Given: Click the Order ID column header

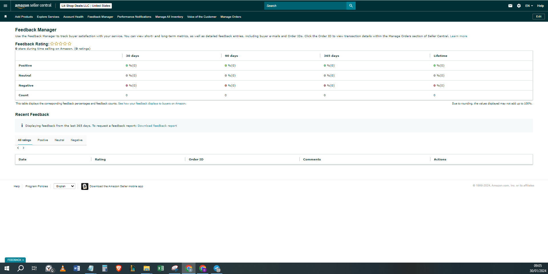Looking at the screenshot, I should (196, 160).
